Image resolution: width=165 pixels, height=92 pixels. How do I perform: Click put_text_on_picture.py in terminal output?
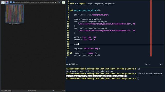[x=99, y=71]
